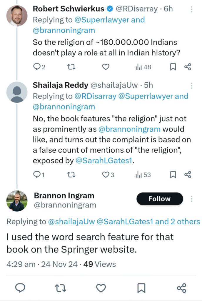The width and height of the screenshot is (202, 301).
Task: Bookmark Robert Schwierkus's tweet
Action: (x=173, y=67)
